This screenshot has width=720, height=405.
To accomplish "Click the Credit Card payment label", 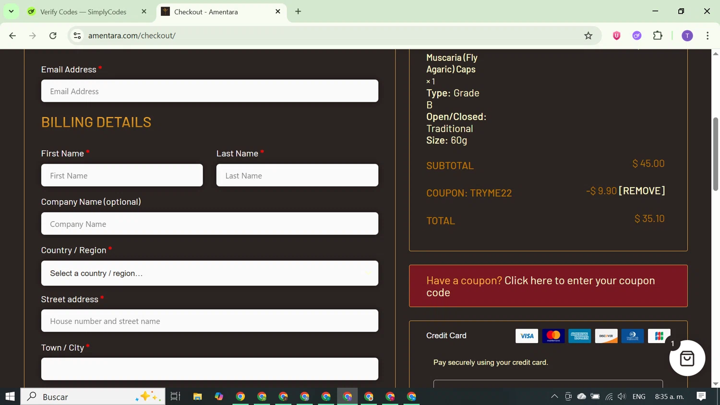I will (446, 335).
